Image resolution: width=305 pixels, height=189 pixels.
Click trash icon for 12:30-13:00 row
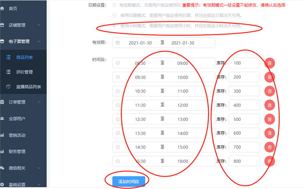tap(270, 119)
